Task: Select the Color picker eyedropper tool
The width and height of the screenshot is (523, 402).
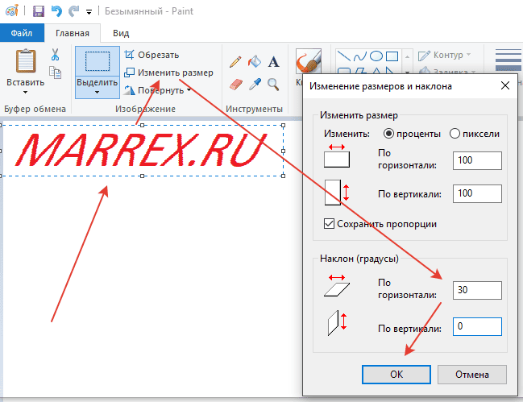Action: (255, 85)
